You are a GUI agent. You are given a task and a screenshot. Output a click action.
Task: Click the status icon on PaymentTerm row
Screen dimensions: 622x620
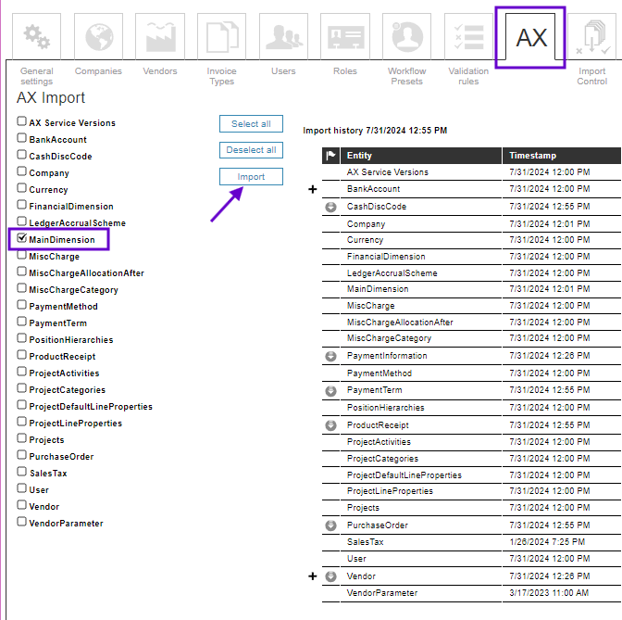point(330,391)
